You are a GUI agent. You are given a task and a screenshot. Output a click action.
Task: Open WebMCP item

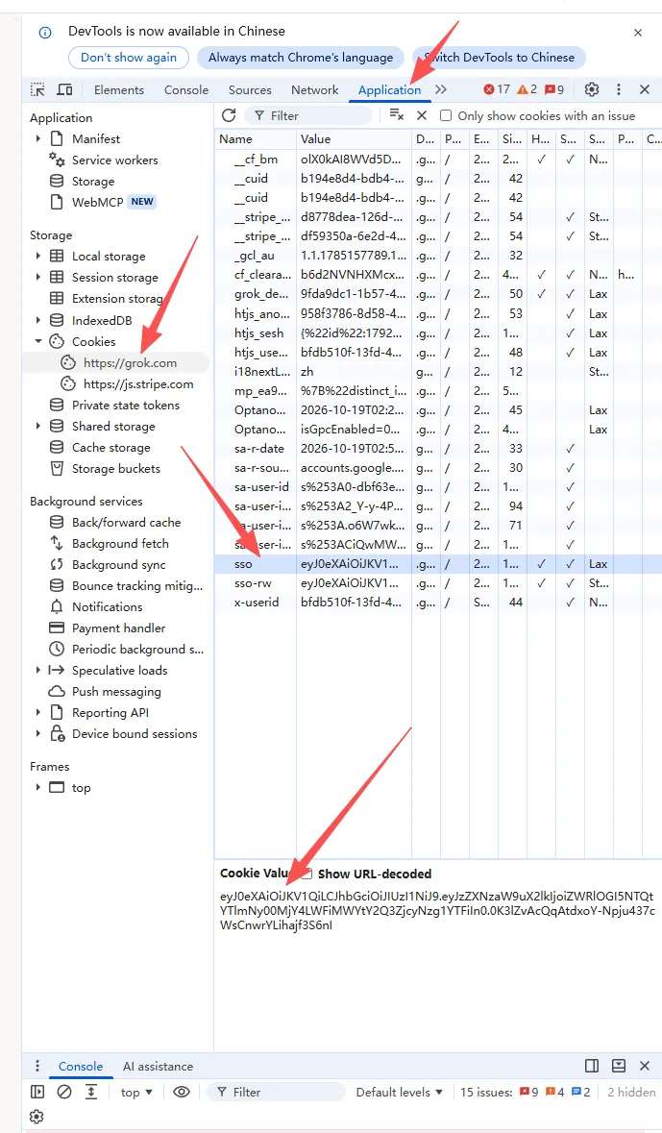click(98, 203)
